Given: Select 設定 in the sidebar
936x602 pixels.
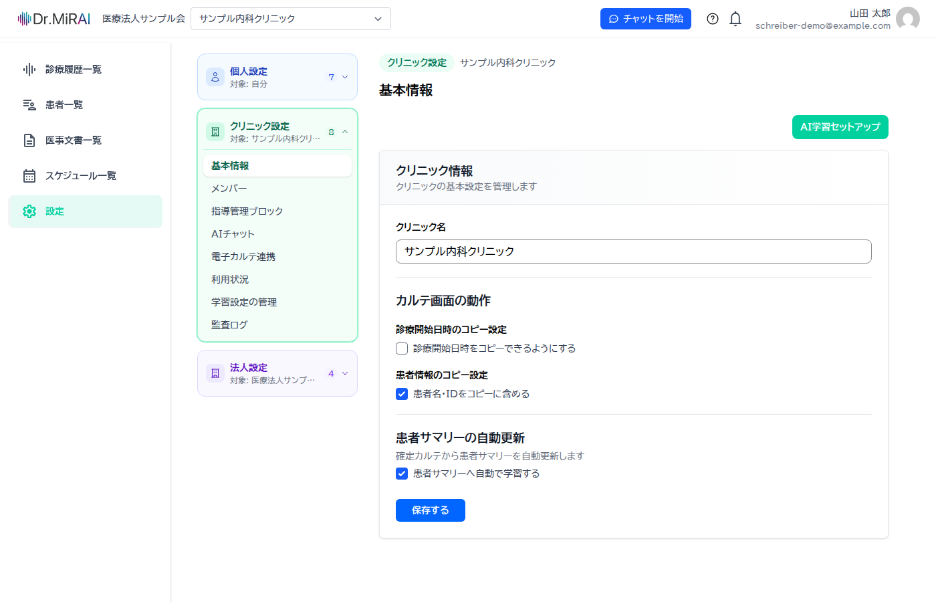Looking at the screenshot, I should point(86,211).
